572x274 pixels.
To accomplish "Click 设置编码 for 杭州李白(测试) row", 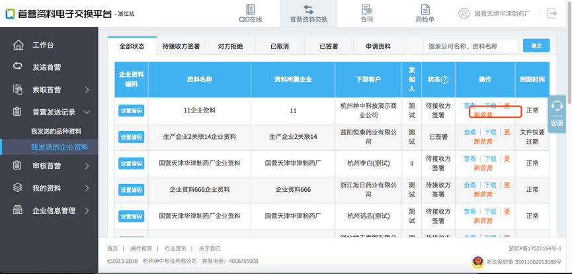I will [132, 163].
